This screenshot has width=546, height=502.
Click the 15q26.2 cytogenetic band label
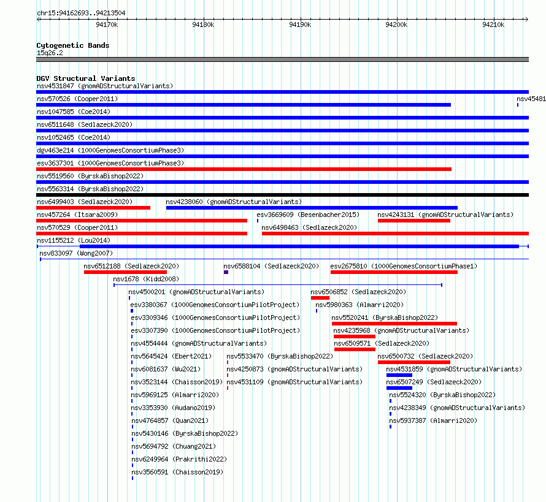click(x=50, y=53)
